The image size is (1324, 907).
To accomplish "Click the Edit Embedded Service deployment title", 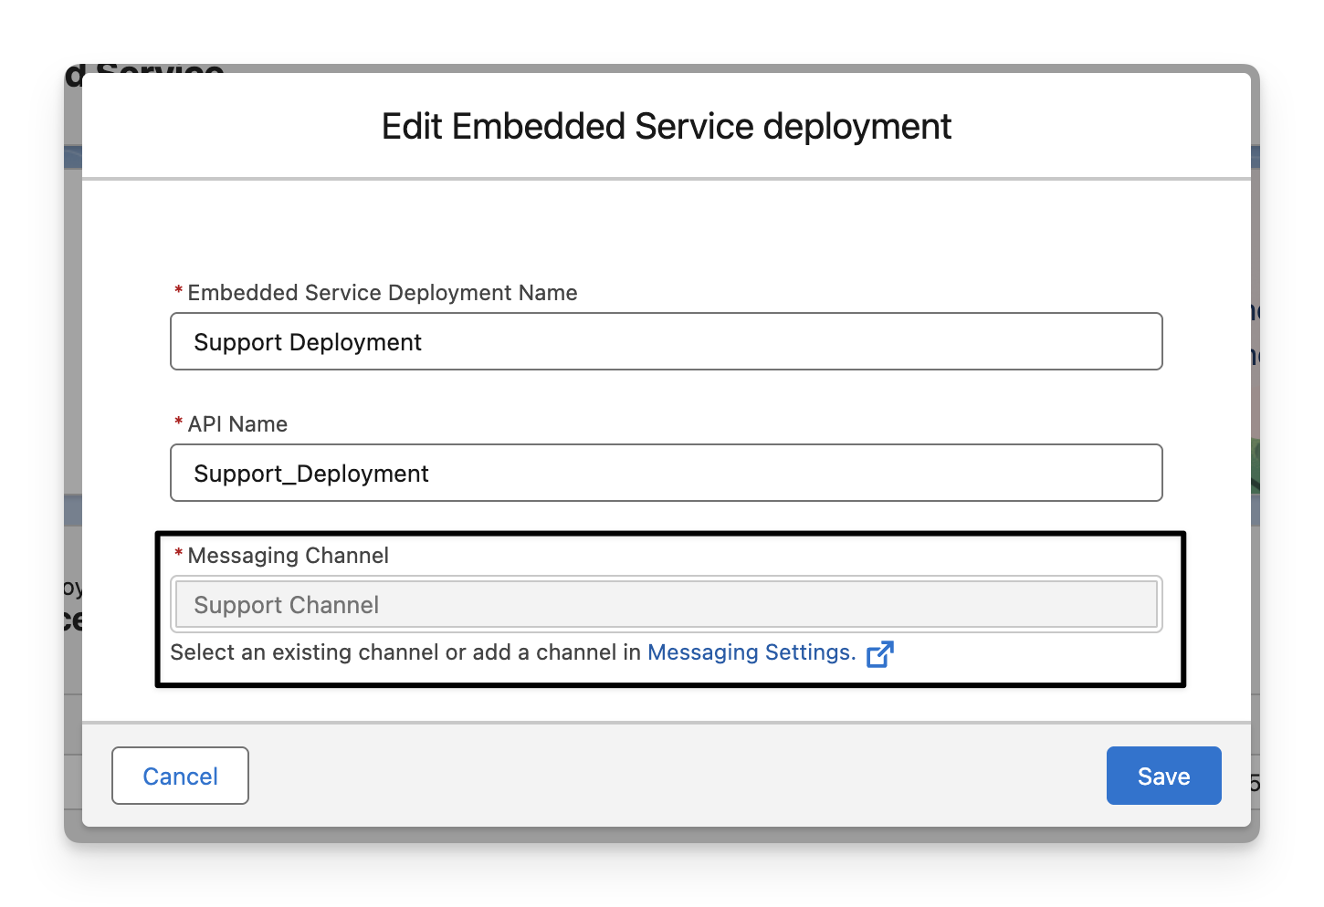I will coord(666,126).
